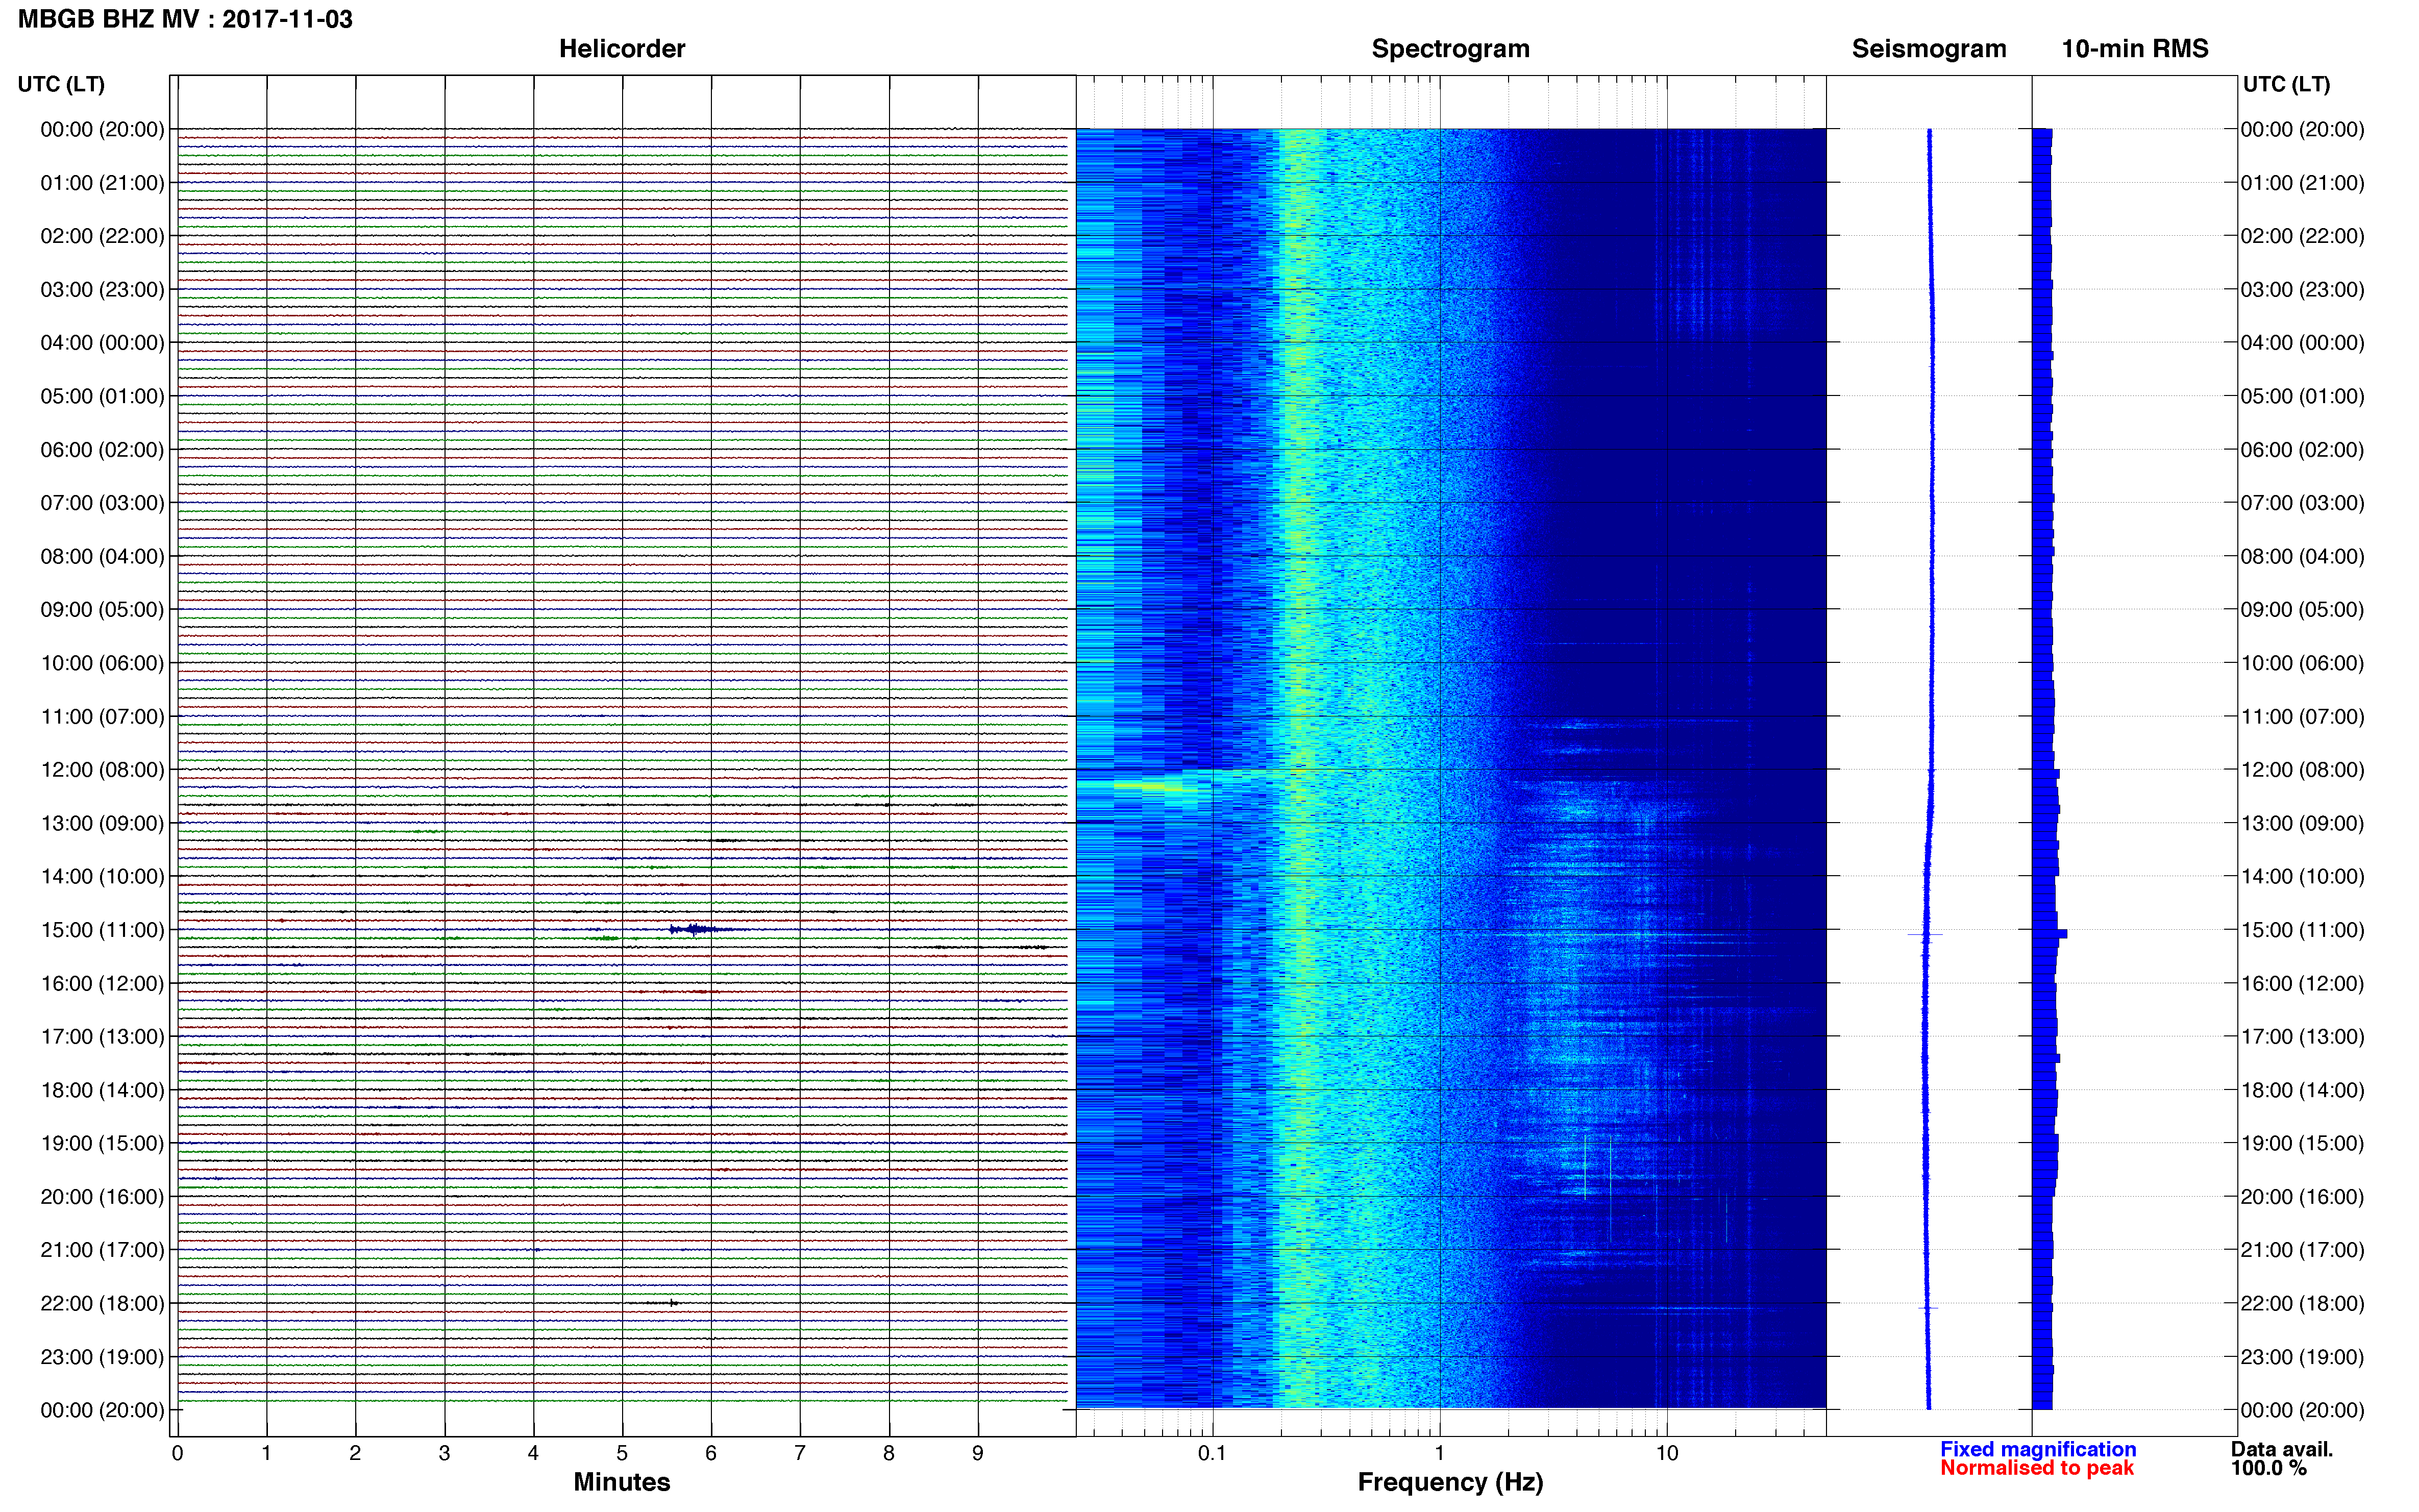This screenshot has height=1512, width=2419.
Task: Click the 'Normalised to peak' legend text
Action: [x=2037, y=1468]
